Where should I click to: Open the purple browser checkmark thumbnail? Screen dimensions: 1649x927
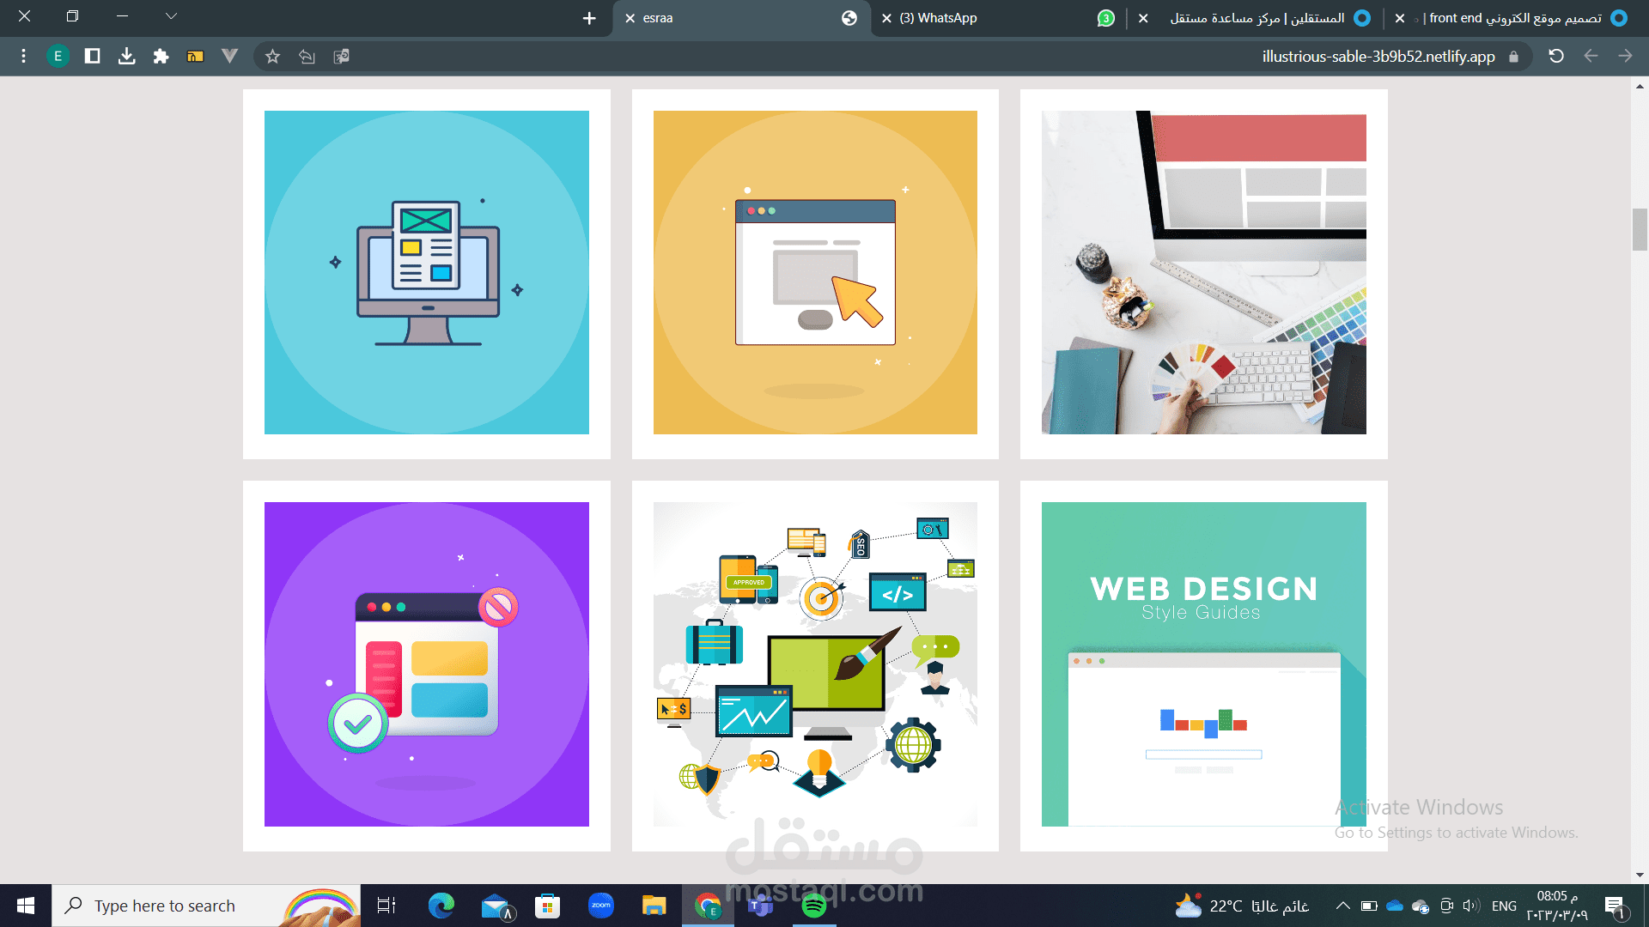pyautogui.click(x=427, y=664)
